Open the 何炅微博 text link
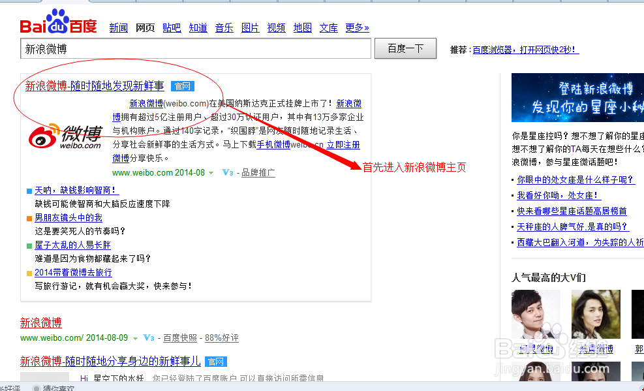The width and height of the screenshot is (644, 391). [536, 349]
